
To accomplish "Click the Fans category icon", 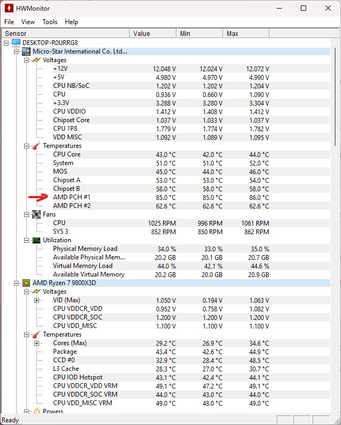I will [36, 214].
